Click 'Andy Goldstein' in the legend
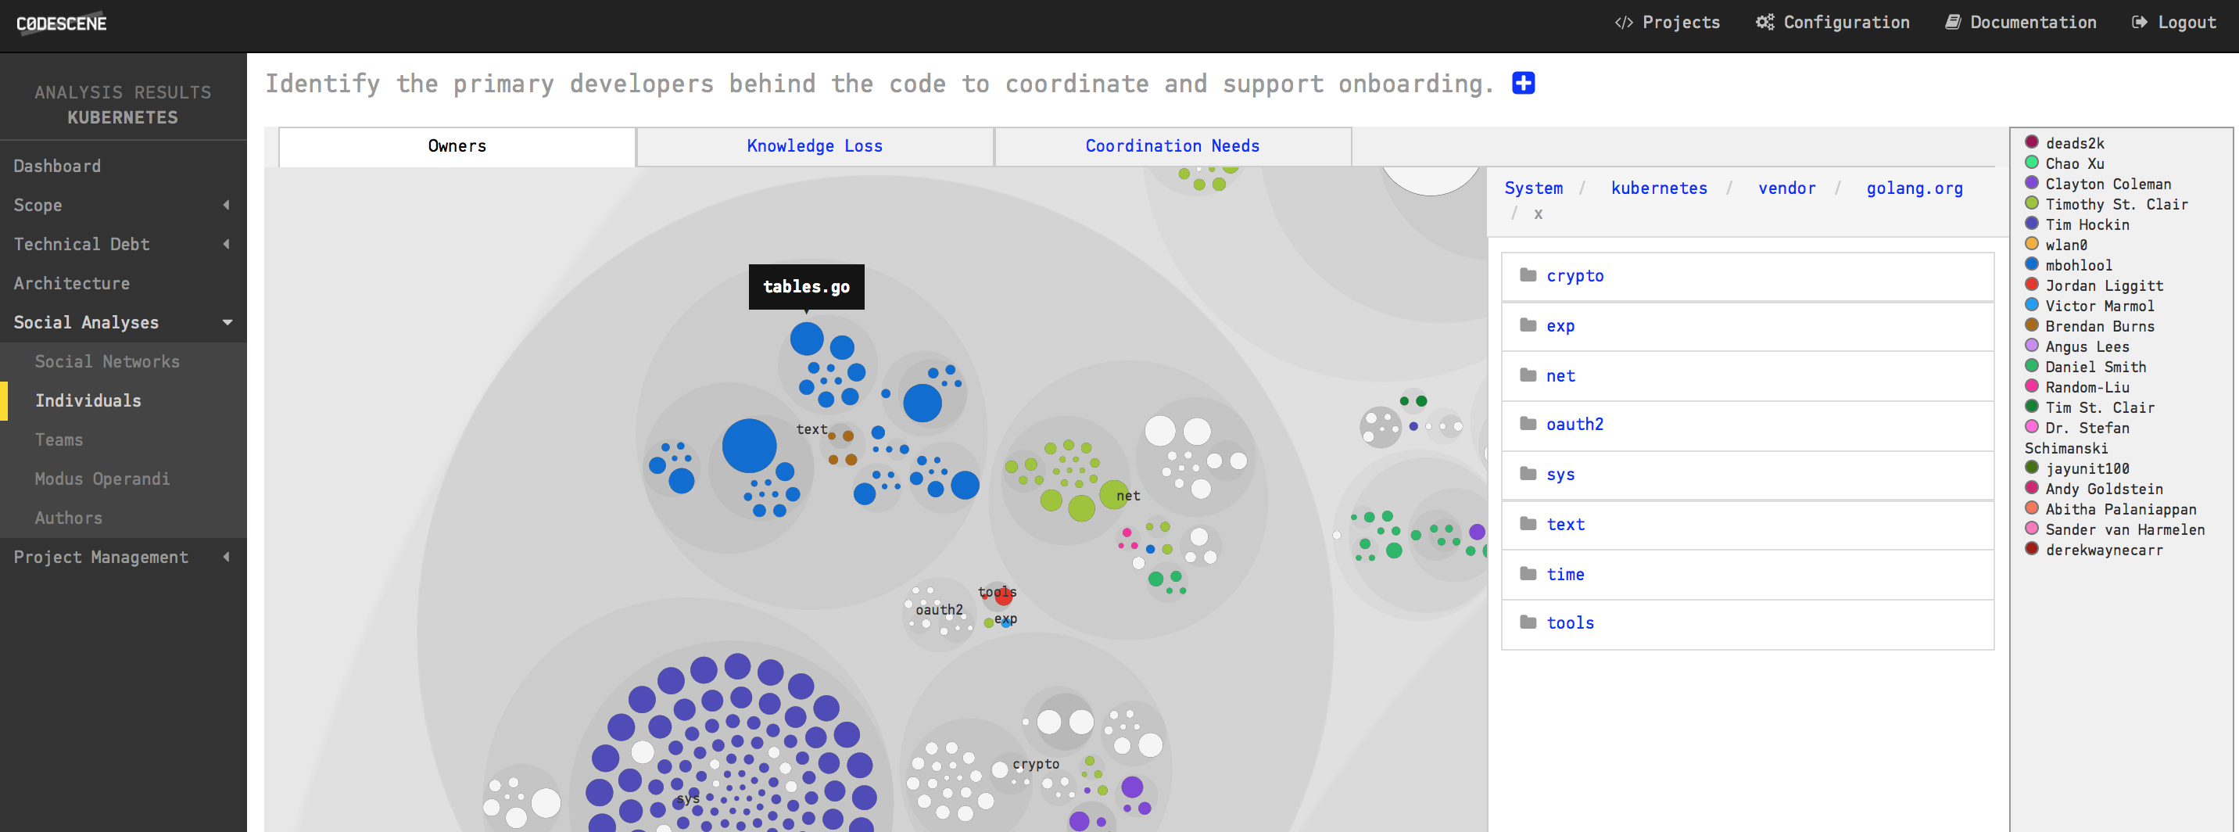The width and height of the screenshot is (2239, 832). (x=2105, y=490)
